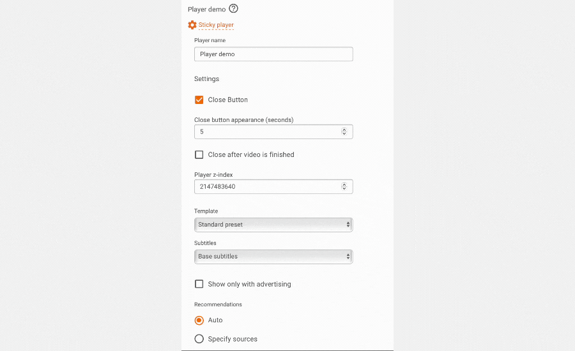Click the Close Button label text

click(x=227, y=100)
